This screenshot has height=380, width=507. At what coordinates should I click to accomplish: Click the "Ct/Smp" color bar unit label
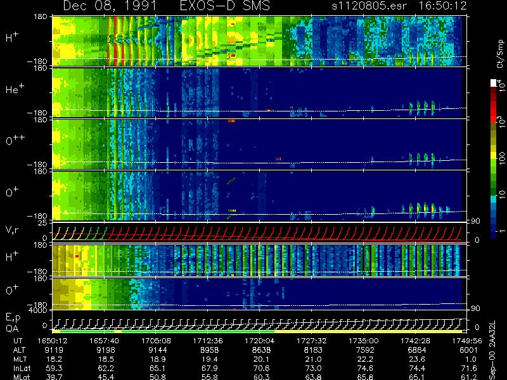500,54
